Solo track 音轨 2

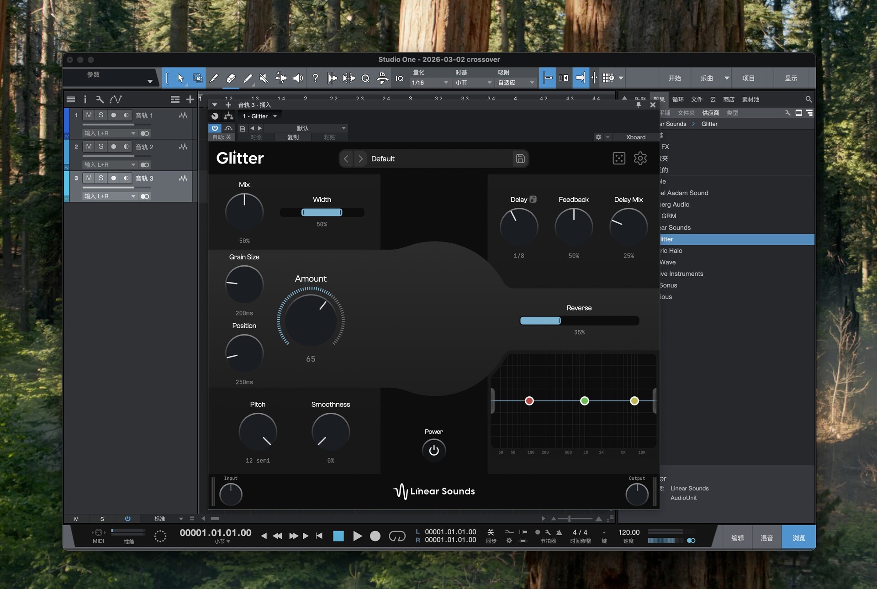[101, 147]
